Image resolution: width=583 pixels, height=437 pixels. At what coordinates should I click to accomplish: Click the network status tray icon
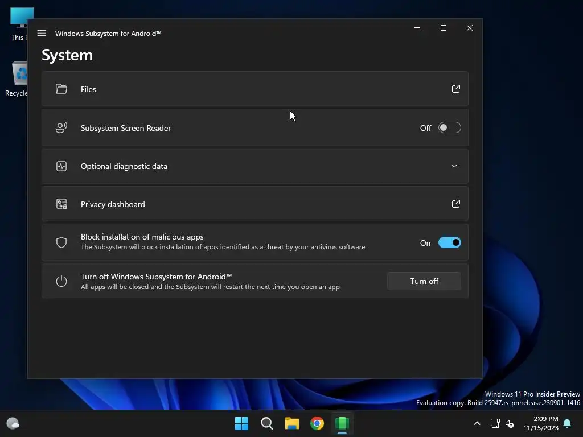tap(495, 423)
